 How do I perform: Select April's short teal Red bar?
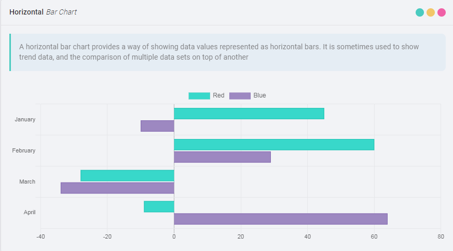(159, 206)
